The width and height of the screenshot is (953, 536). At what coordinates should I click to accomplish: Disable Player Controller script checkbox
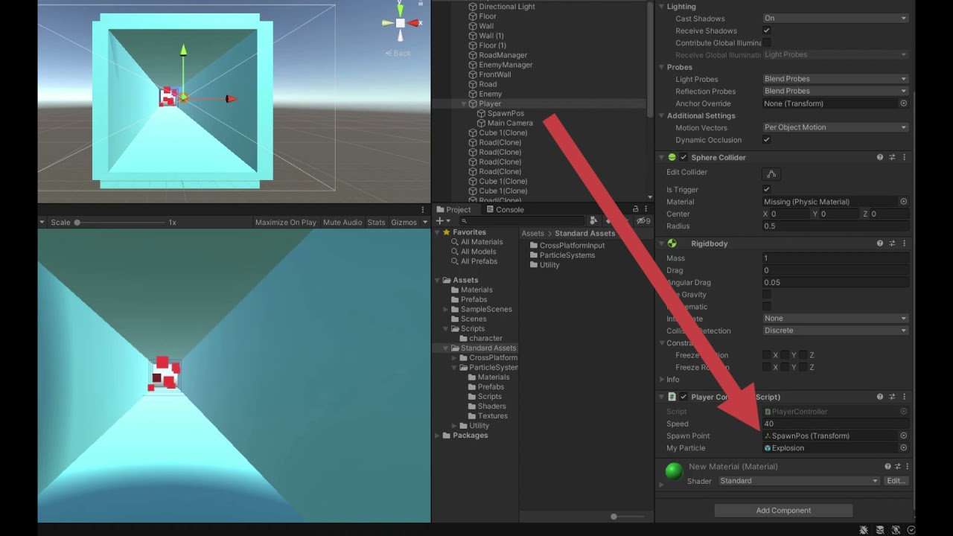tap(683, 397)
